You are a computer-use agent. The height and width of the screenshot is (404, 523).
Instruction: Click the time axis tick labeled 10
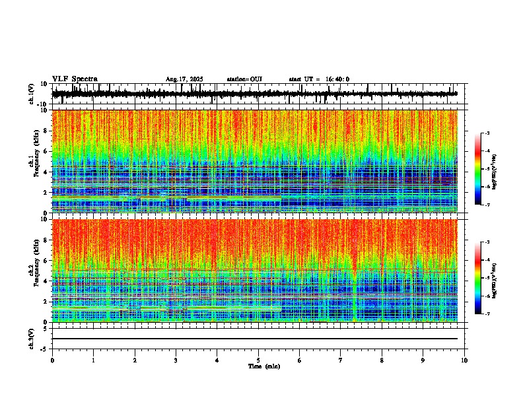click(464, 360)
